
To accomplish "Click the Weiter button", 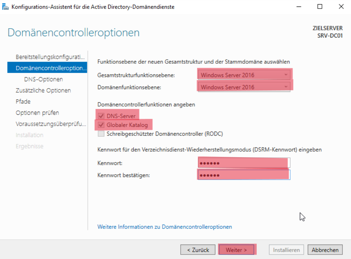I will [x=236, y=250].
